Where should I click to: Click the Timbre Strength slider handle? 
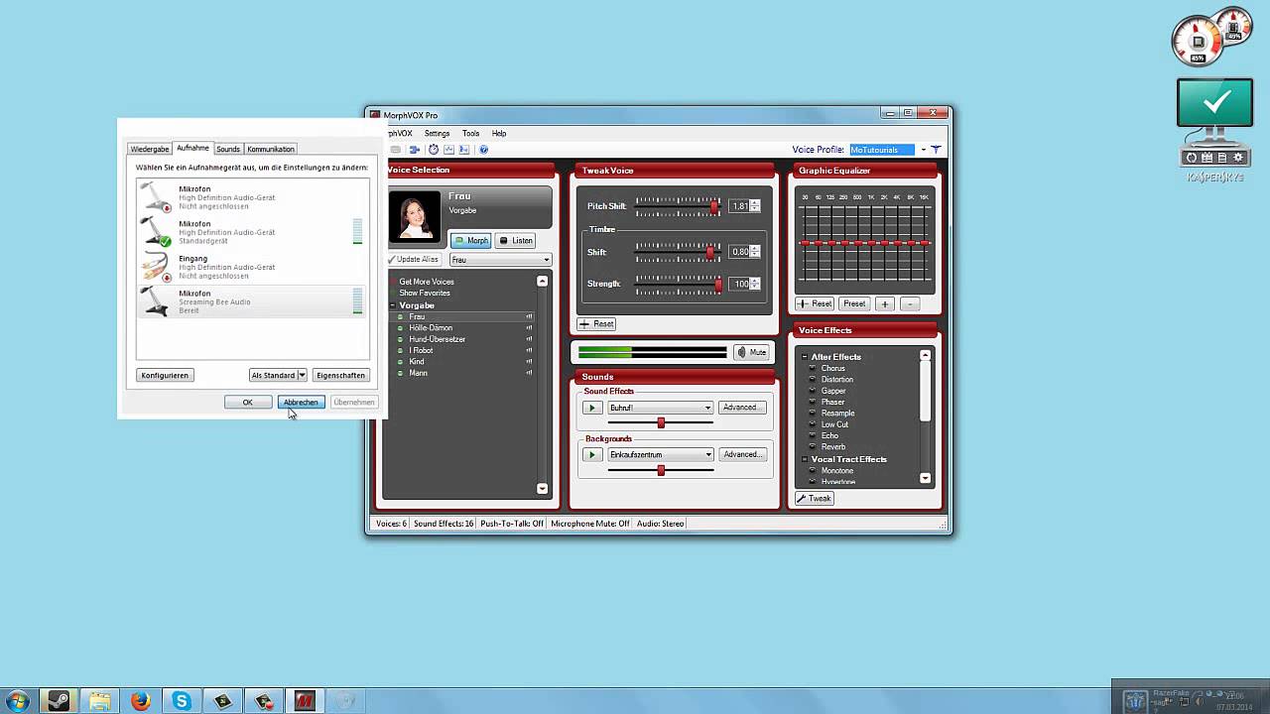(718, 284)
